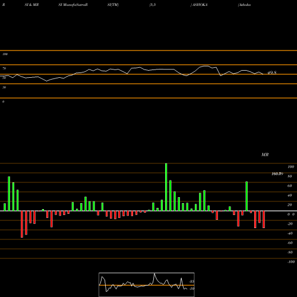Click the -19 label in the mini chart
297x297 pixels.
191,289
